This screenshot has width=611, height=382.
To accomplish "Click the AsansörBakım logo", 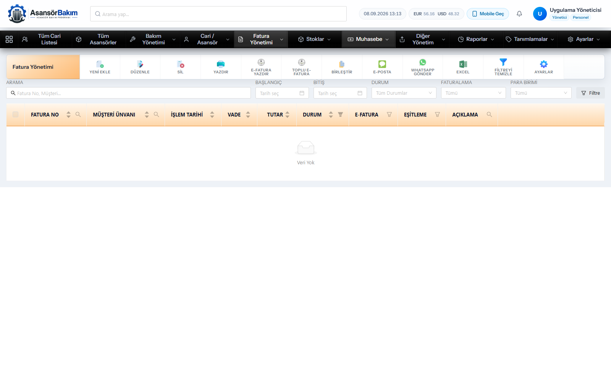I will [x=43, y=14].
